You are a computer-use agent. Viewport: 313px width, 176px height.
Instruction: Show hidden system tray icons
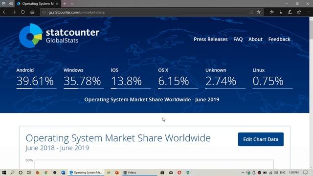243,173
